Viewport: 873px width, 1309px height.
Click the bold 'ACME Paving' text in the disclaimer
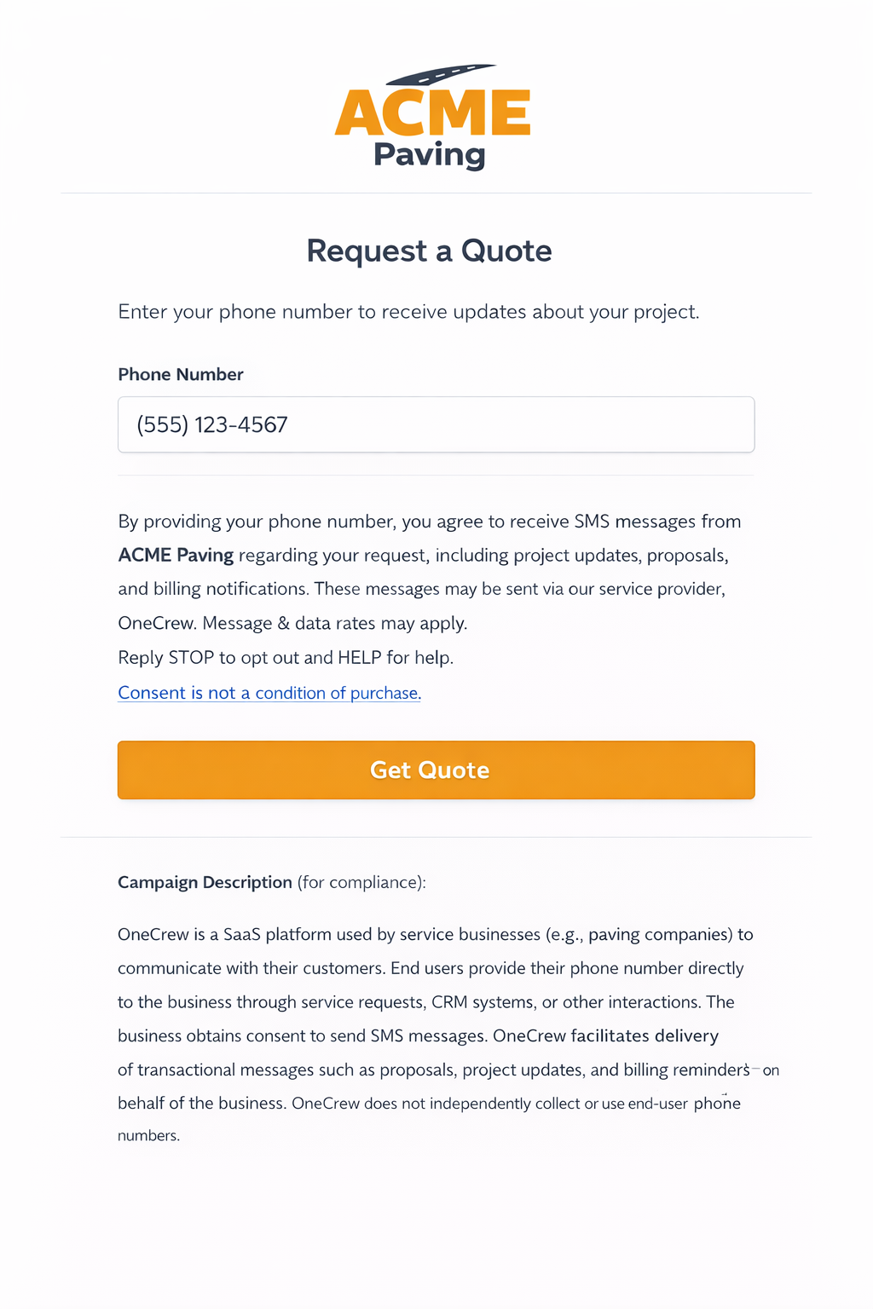click(x=175, y=555)
